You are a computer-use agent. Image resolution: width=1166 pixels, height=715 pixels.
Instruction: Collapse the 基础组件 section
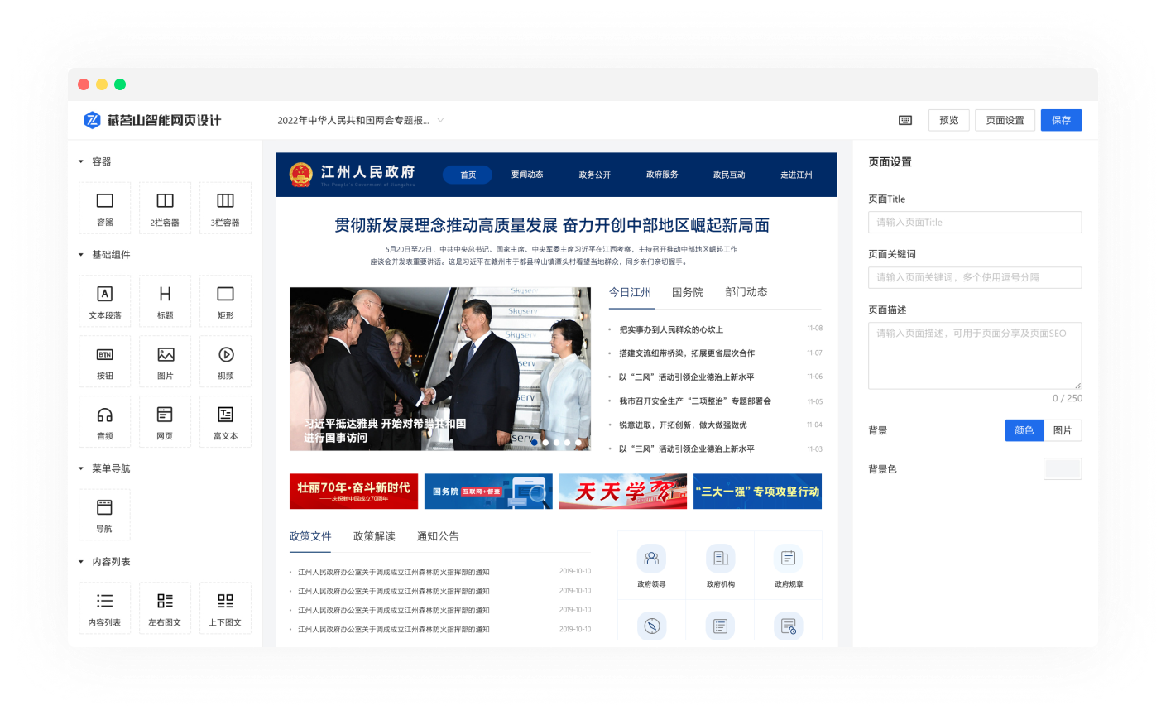coord(81,255)
